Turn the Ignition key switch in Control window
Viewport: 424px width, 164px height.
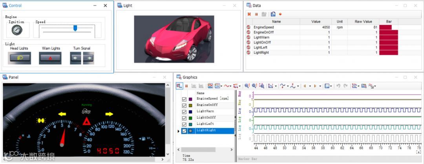(18, 30)
